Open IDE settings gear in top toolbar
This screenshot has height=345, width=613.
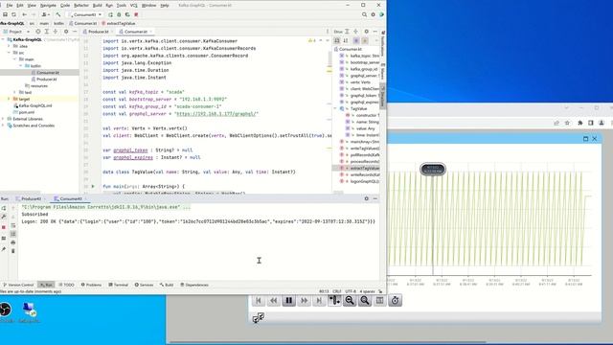[373, 15]
